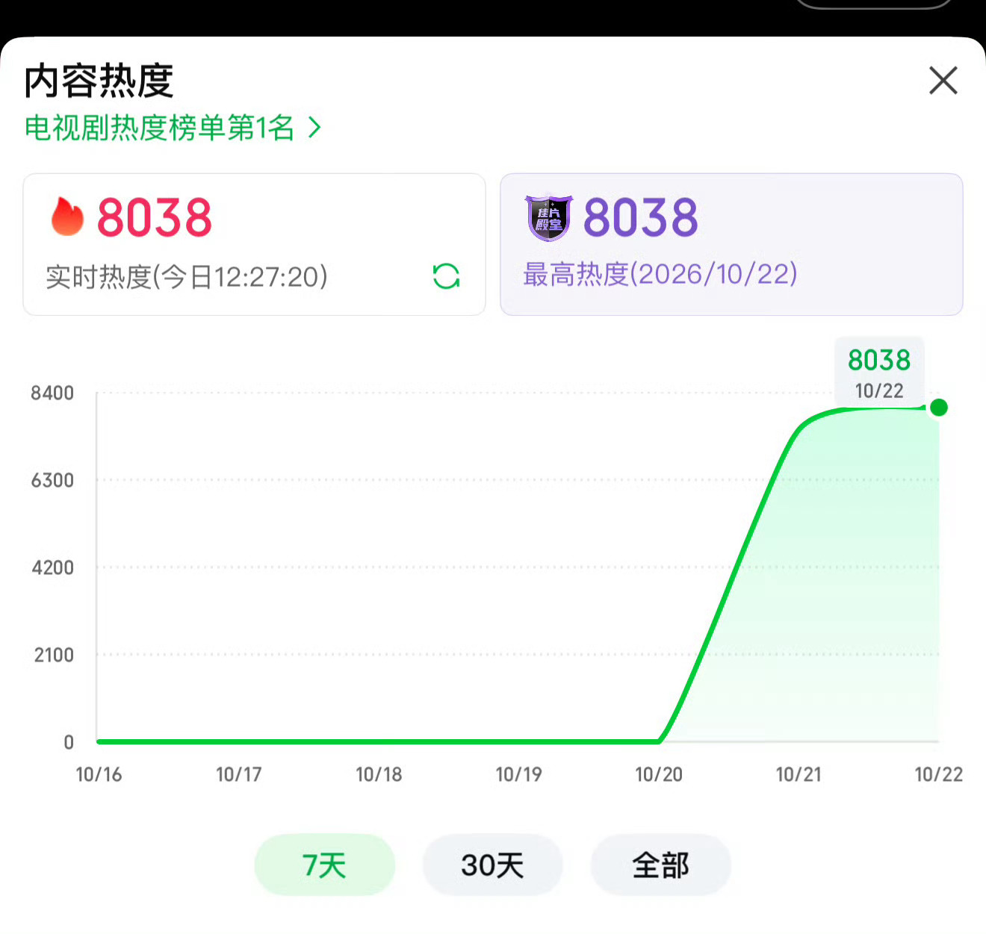Tap the 8038 10/22 chart tooltip
Viewport: 986px width, 934px height.
pyautogui.click(x=879, y=373)
